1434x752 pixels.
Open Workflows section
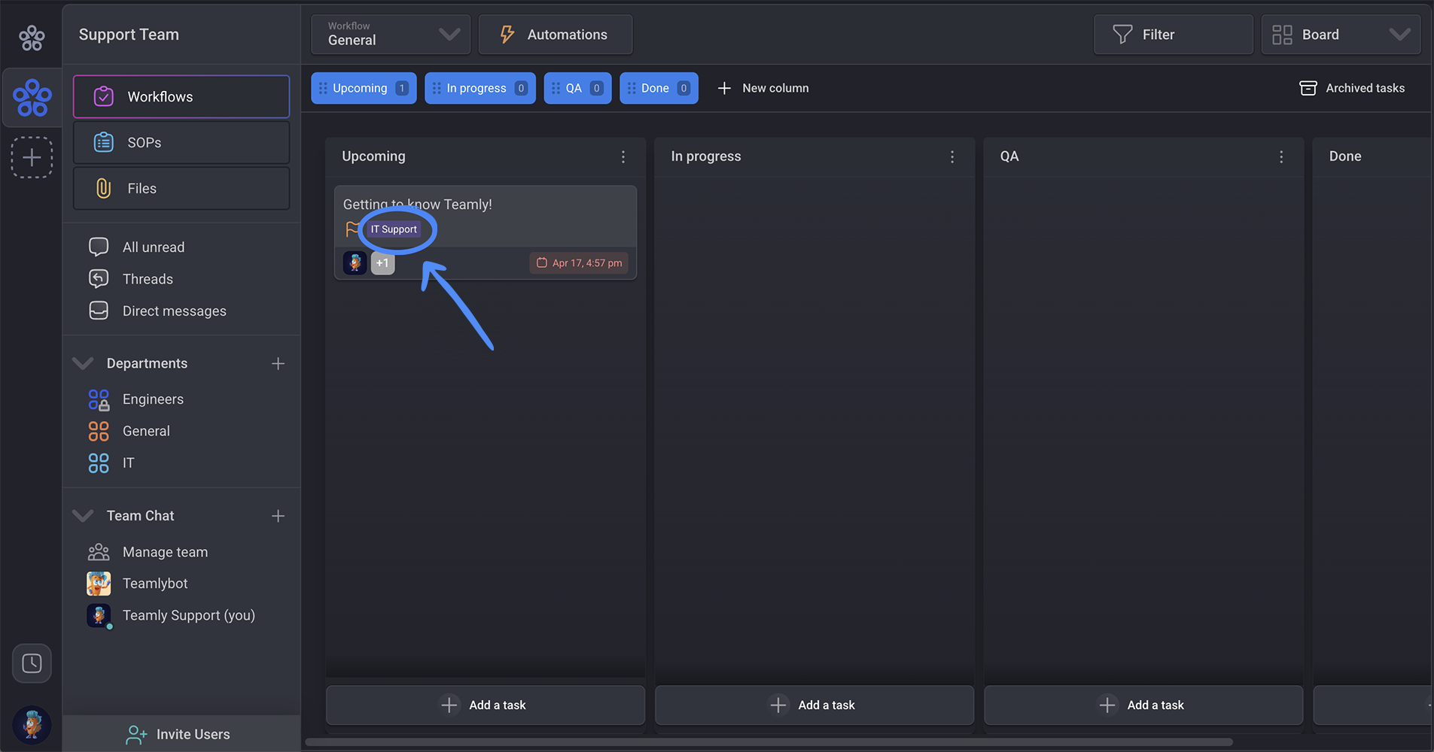(x=181, y=96)
